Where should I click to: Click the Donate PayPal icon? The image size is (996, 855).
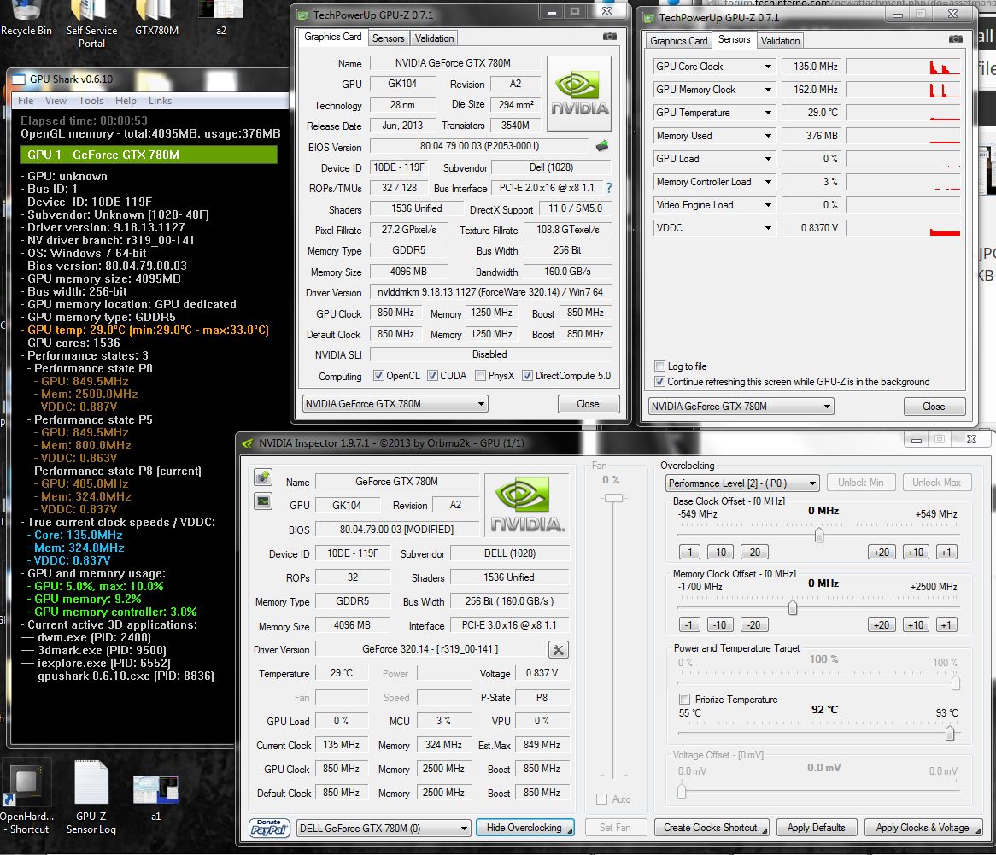tap(269, 828)
